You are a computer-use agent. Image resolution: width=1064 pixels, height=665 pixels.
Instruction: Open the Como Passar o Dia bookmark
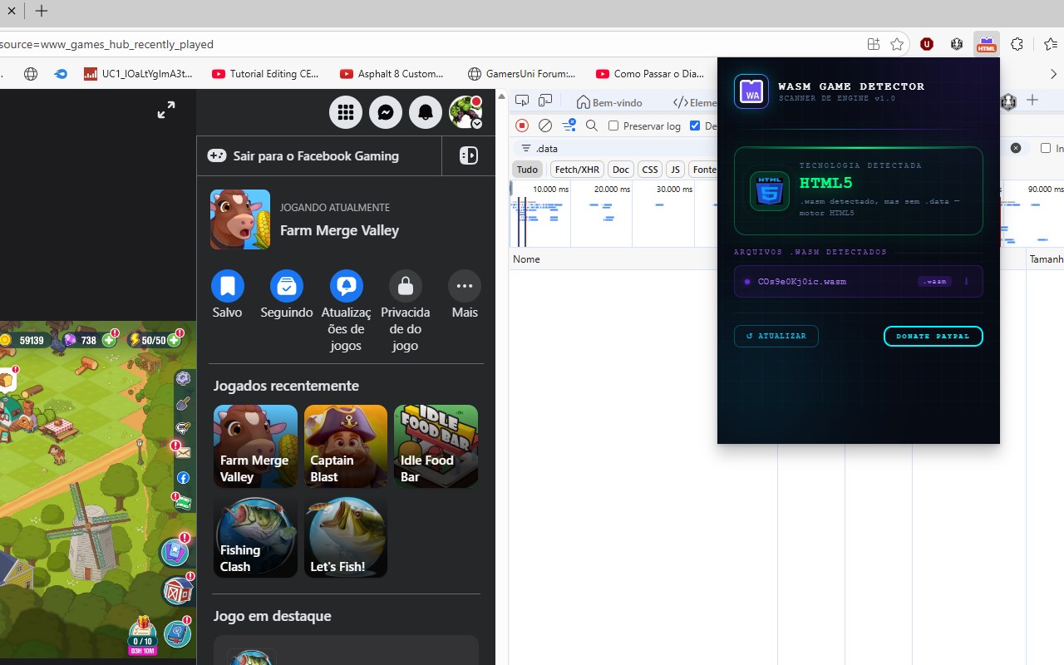[650, 74]
